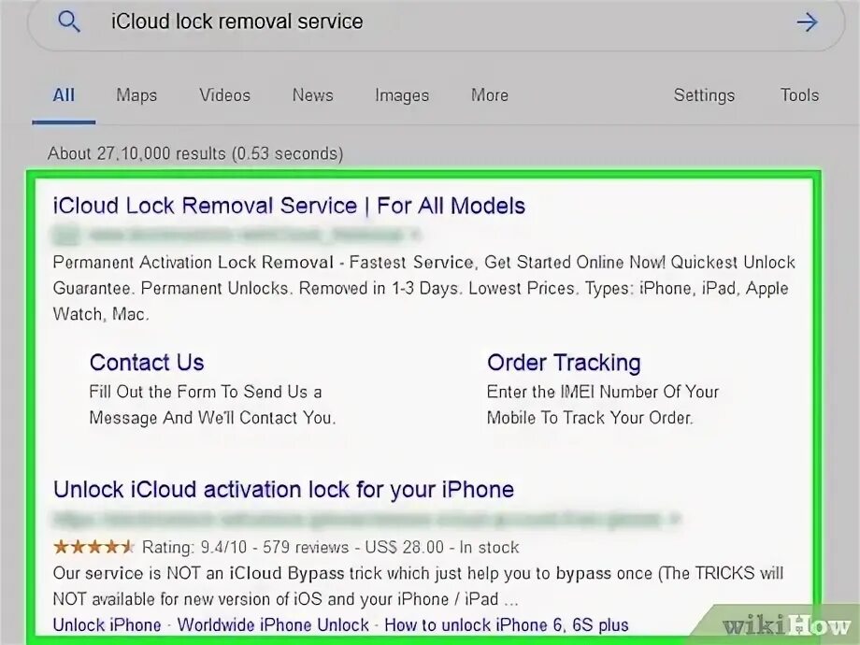Follow the Contact Us sitelink
Viewport: 860px width, 645px height.
tap(147, 363)
